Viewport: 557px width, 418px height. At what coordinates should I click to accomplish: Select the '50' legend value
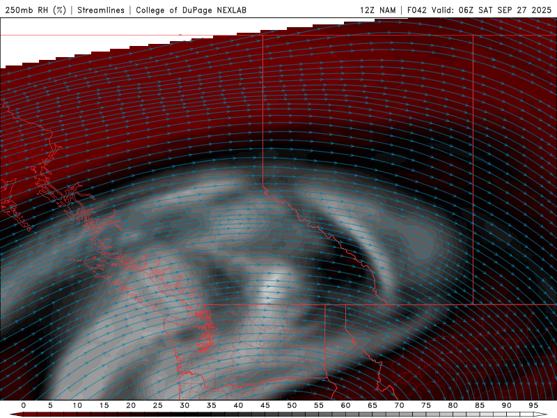pyautogui.click(x=292, y=405)
